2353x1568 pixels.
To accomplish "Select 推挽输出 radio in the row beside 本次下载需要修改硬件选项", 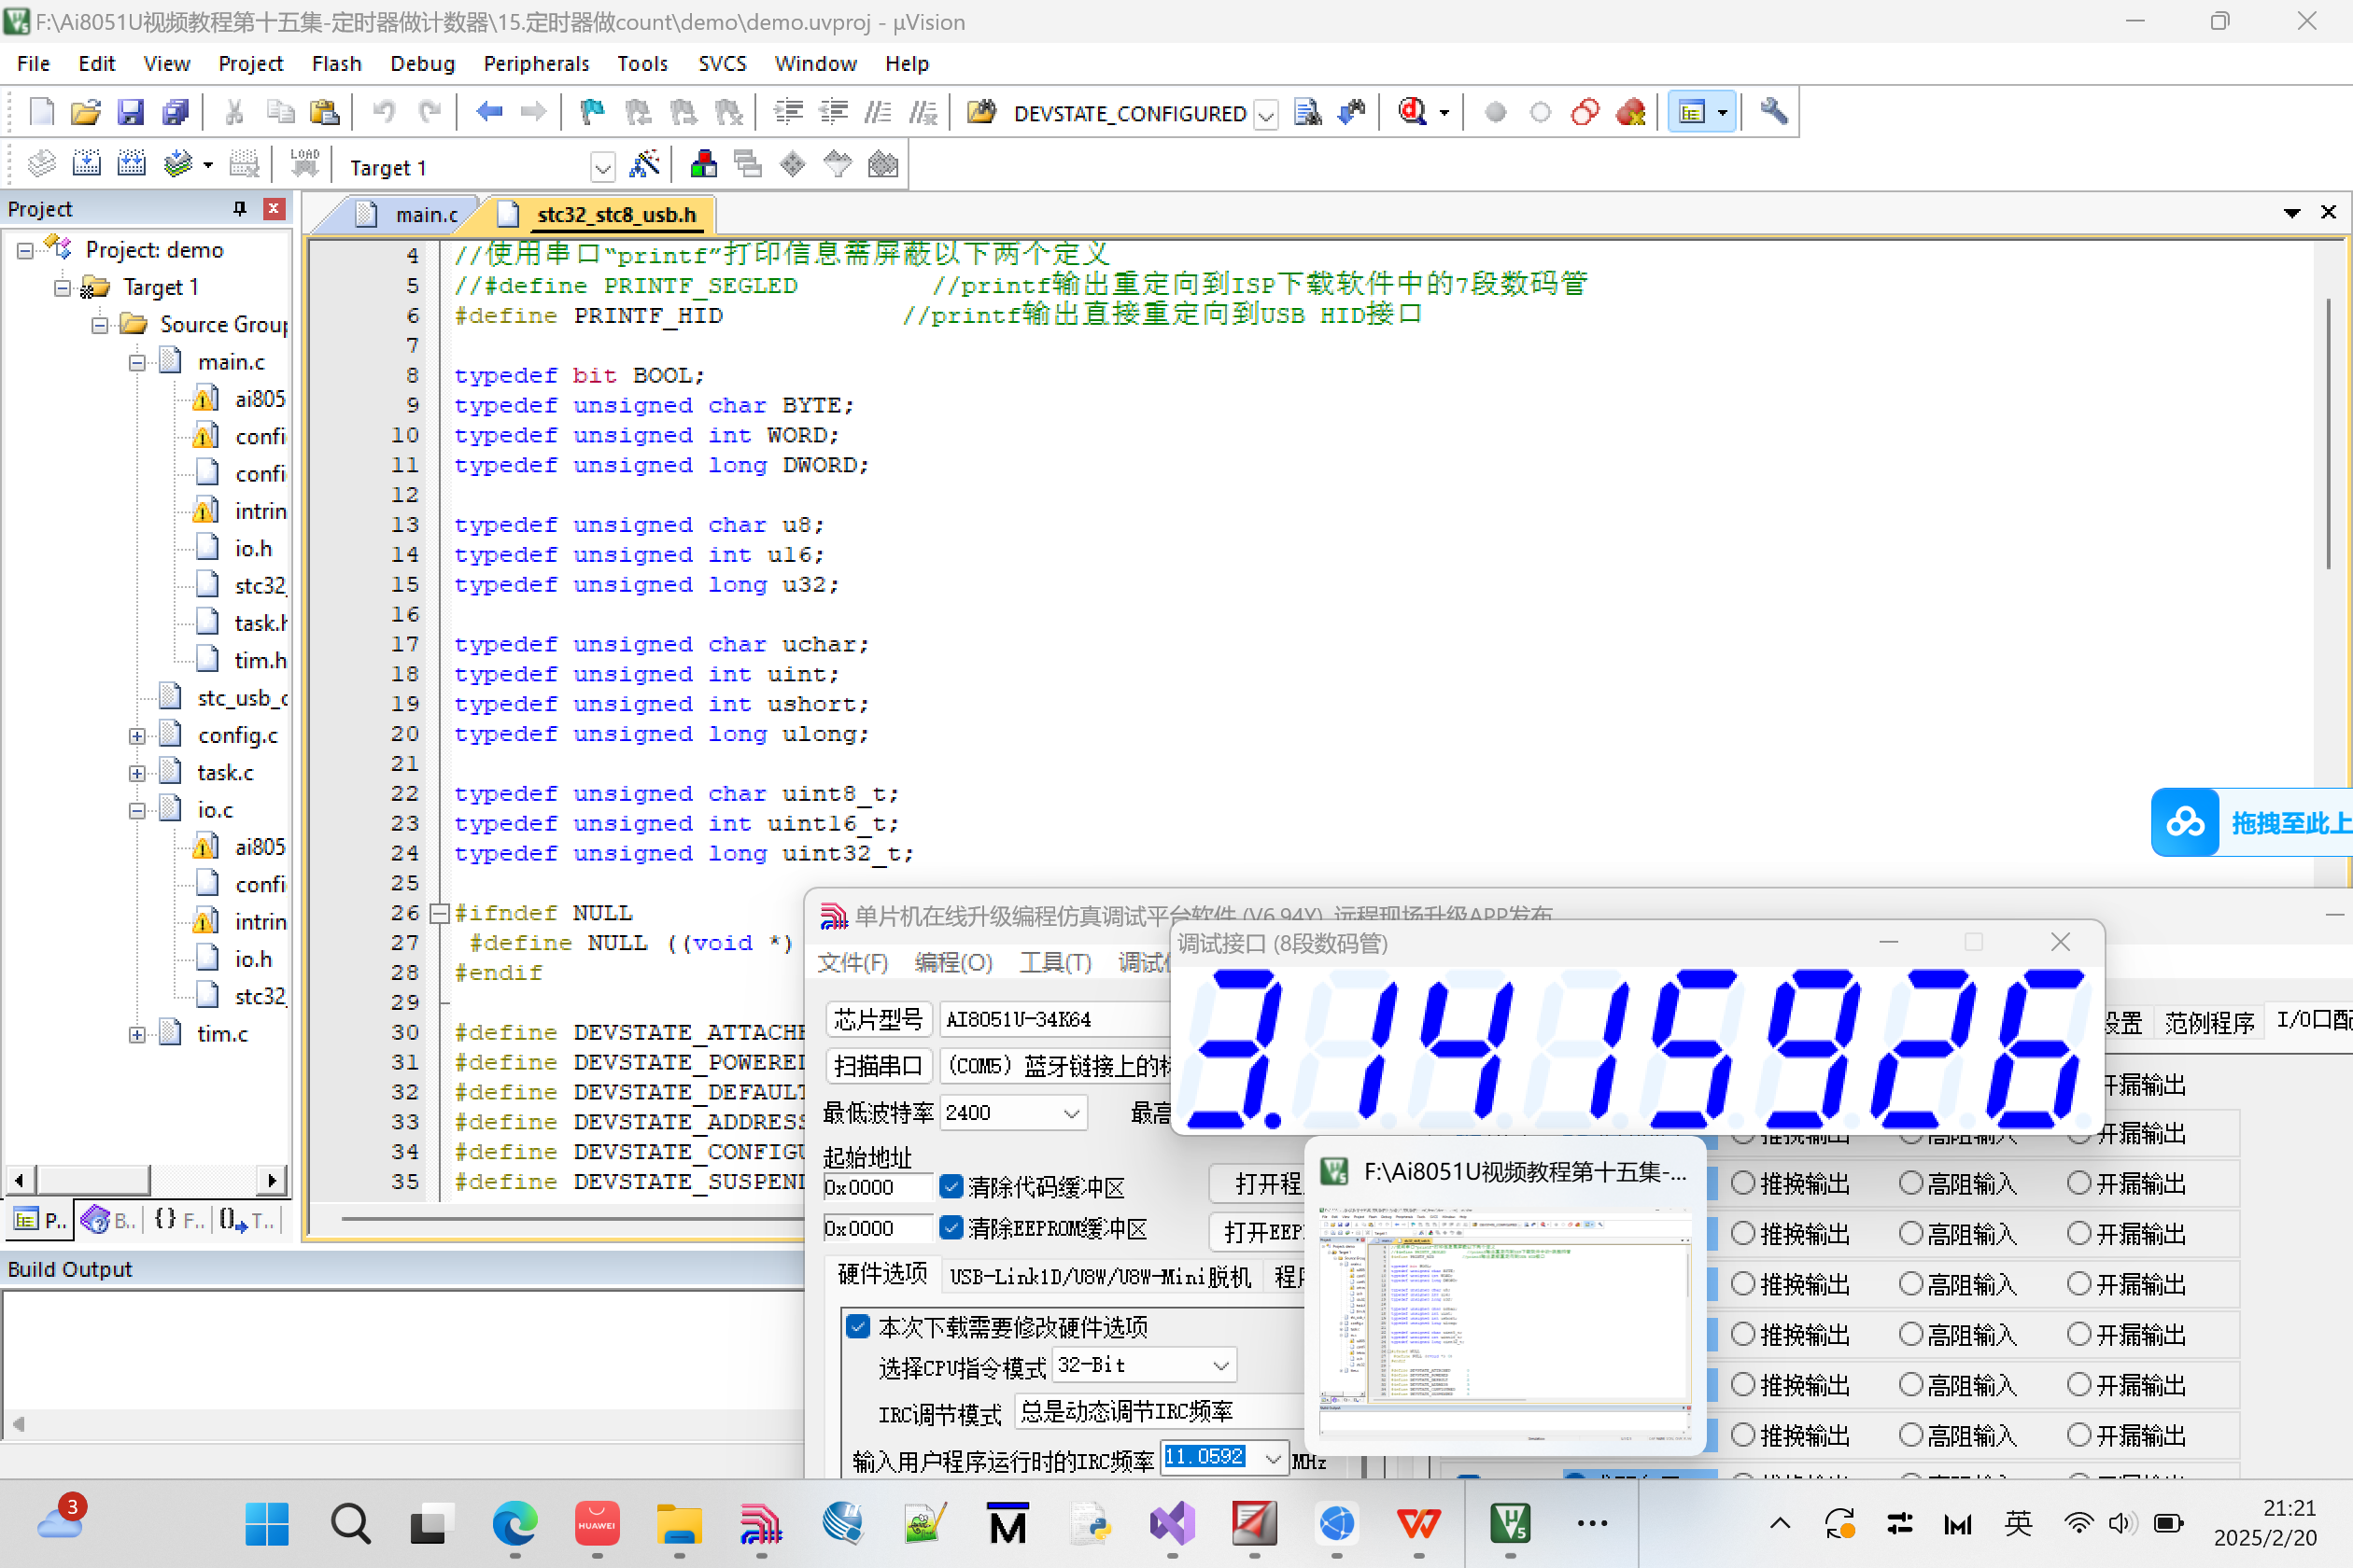I will point(1742,1334).
